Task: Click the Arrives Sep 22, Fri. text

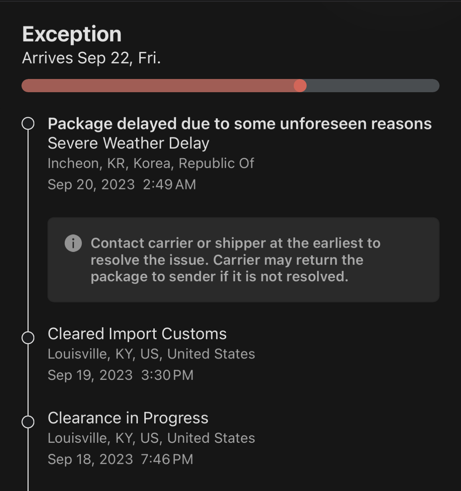Action: (x=91, y=58)
